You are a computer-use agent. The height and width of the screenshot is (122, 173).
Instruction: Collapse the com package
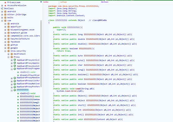[2, 21]
